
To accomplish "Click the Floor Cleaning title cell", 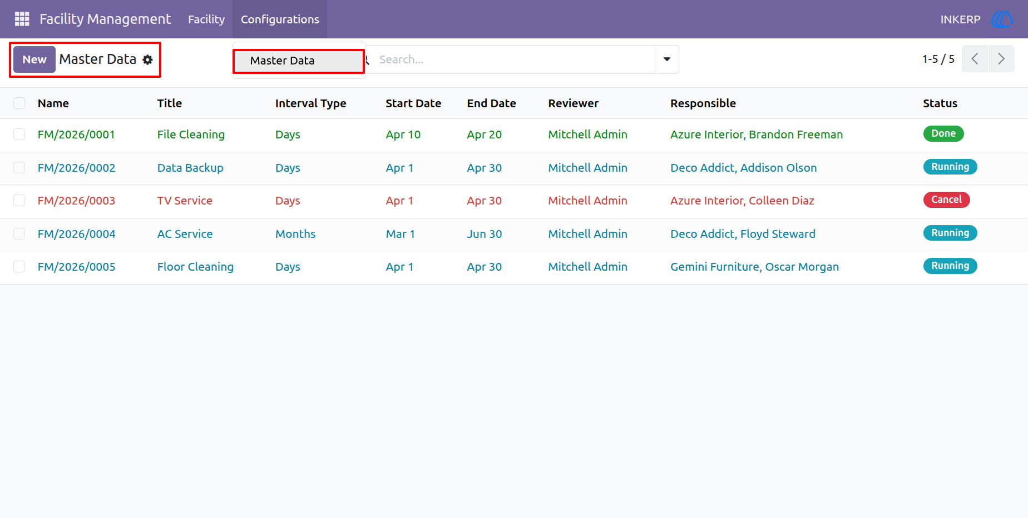I will point(195,267).
